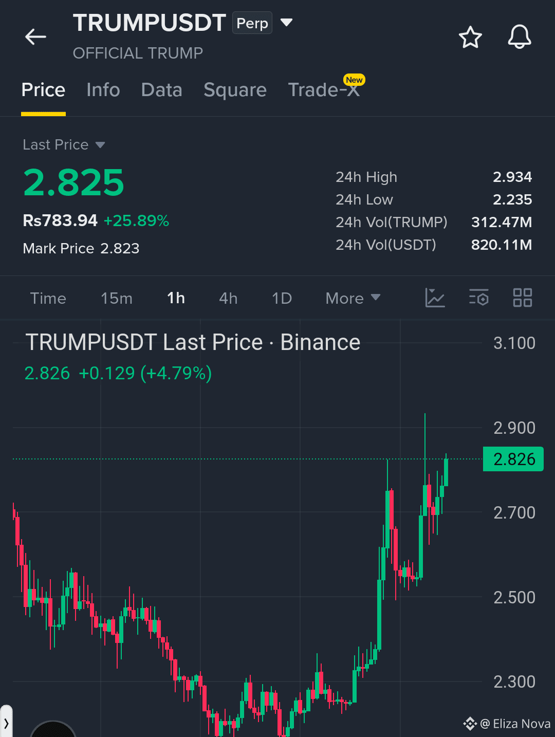Tap the TRUMPUSDT pair title
This screenshot has height=737, width=555.
(x=150, y=23)
